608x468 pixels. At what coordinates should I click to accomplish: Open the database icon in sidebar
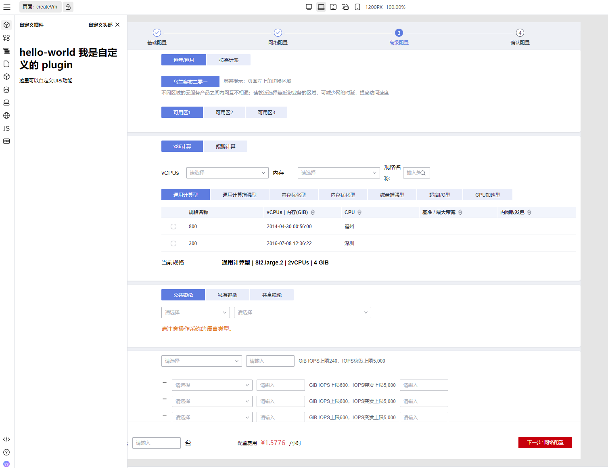pyautogui.click(x=6, y=90)
